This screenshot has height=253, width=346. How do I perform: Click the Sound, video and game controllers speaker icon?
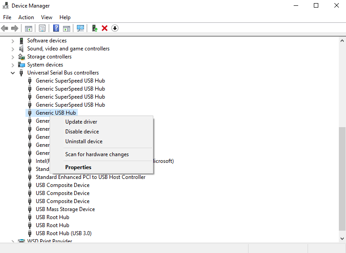tap(21, 49)
